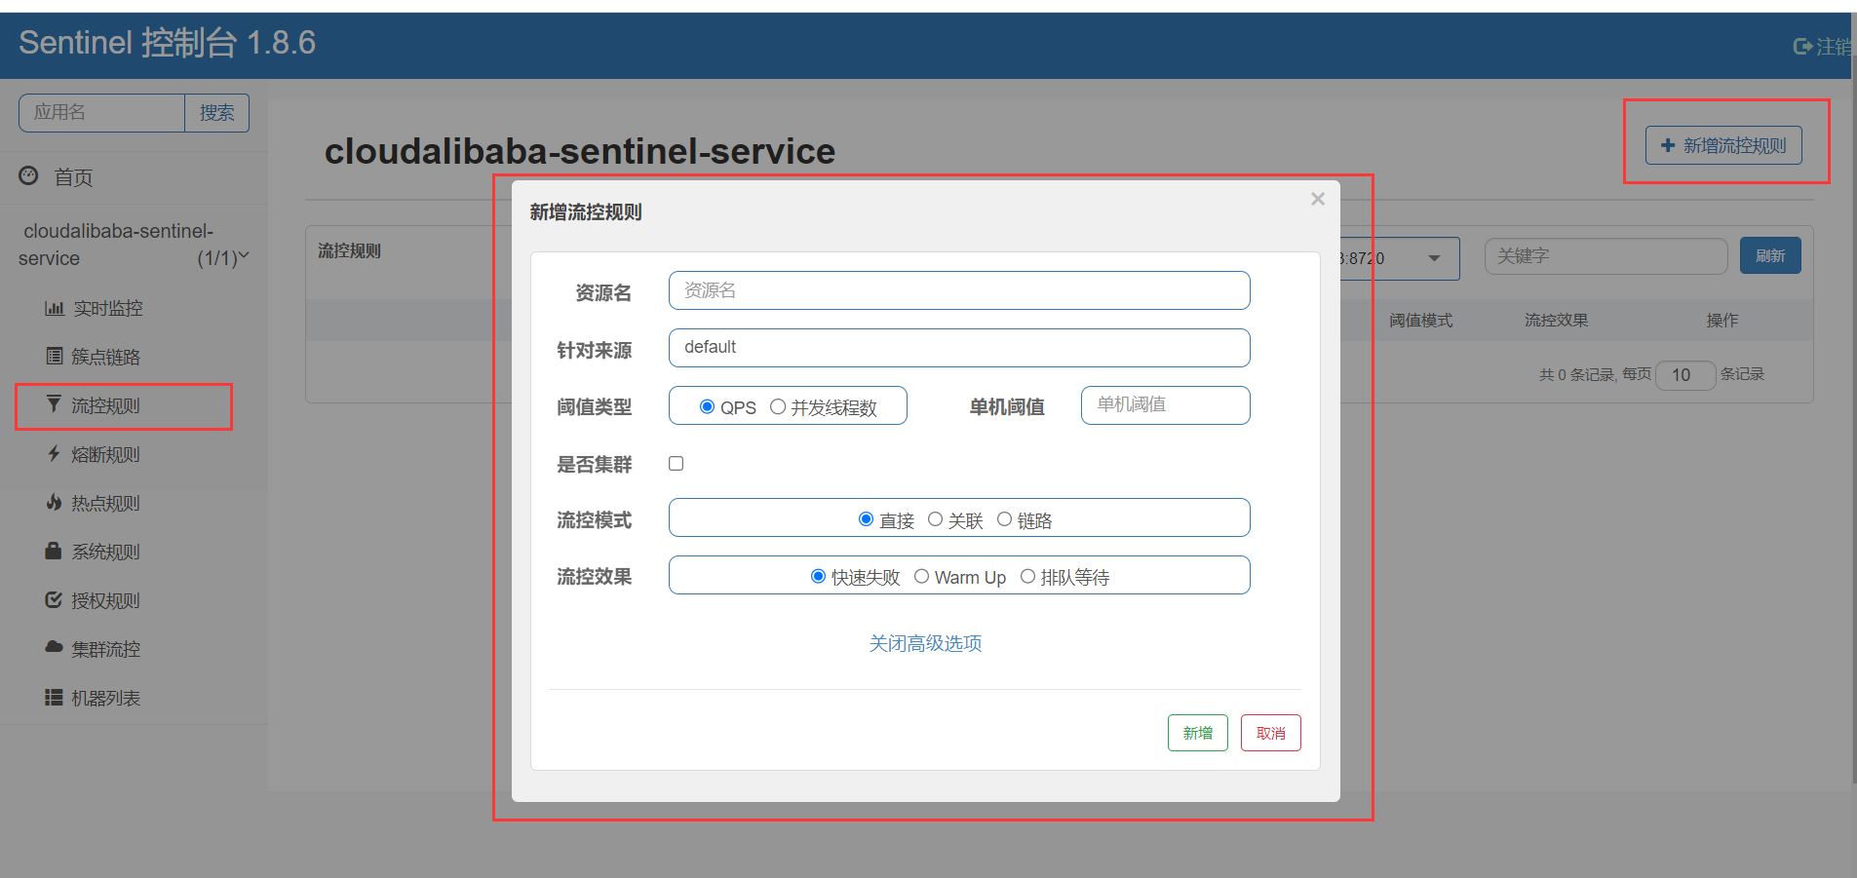Open 系统规则 menu item
Image resolution: width=1857 pixels, height=878 pixels.
click(x=105, y=552)
